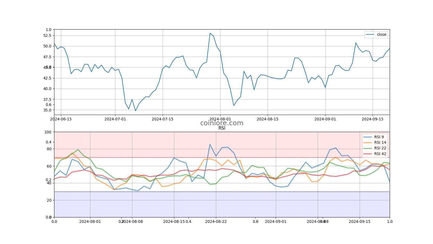Image resolution: width=433 pixels, height=244 pixels.
Task: Click the 2024-07-01 date label
Action: [115, 119]
